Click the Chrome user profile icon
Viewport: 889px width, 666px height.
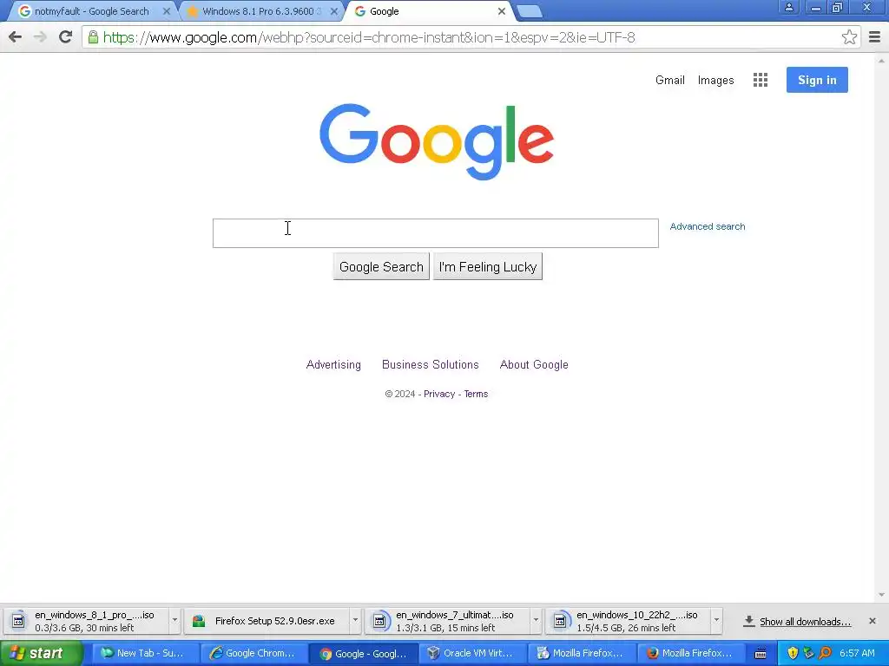(x=788, y=7)
